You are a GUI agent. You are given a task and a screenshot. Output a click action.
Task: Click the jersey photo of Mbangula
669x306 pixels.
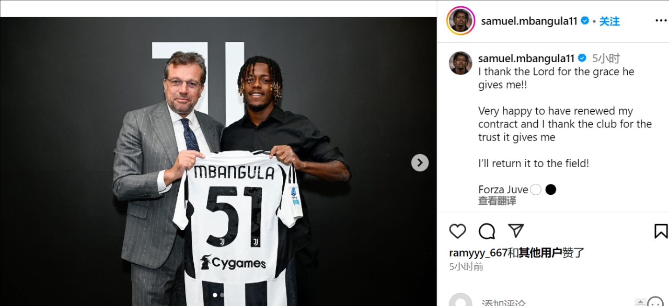(x=218, y=161)
